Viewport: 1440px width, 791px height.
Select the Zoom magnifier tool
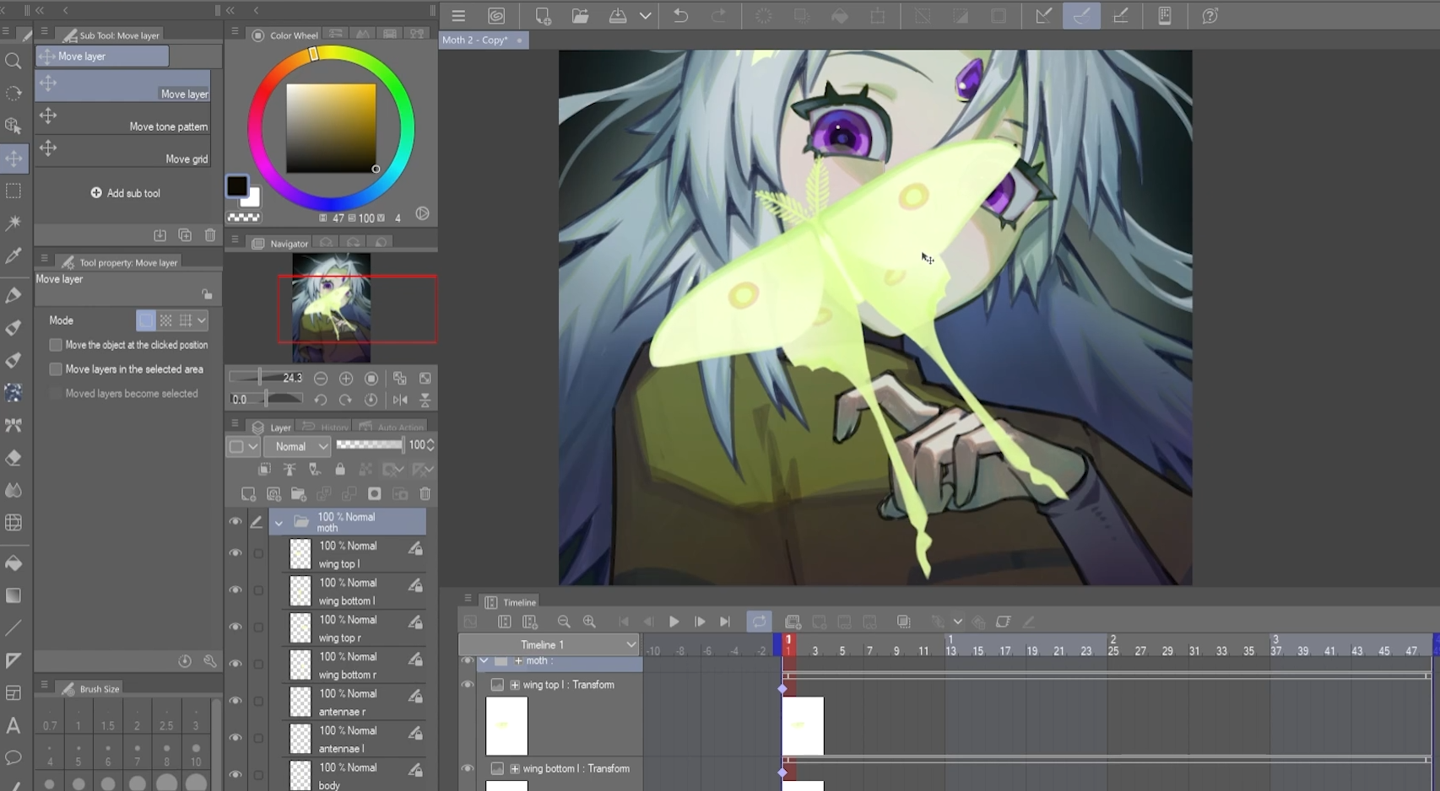pos(14,61)
